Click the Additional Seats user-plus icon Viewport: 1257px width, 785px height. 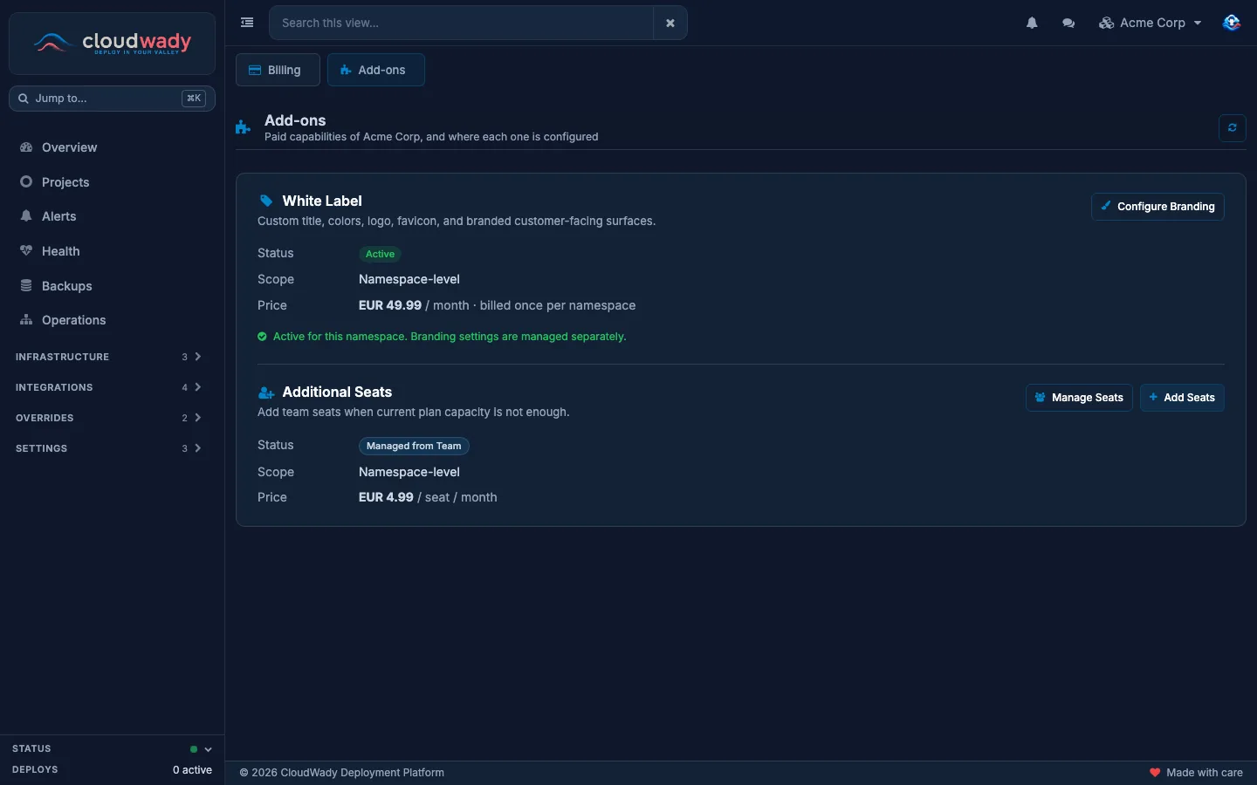click(266, 392)
